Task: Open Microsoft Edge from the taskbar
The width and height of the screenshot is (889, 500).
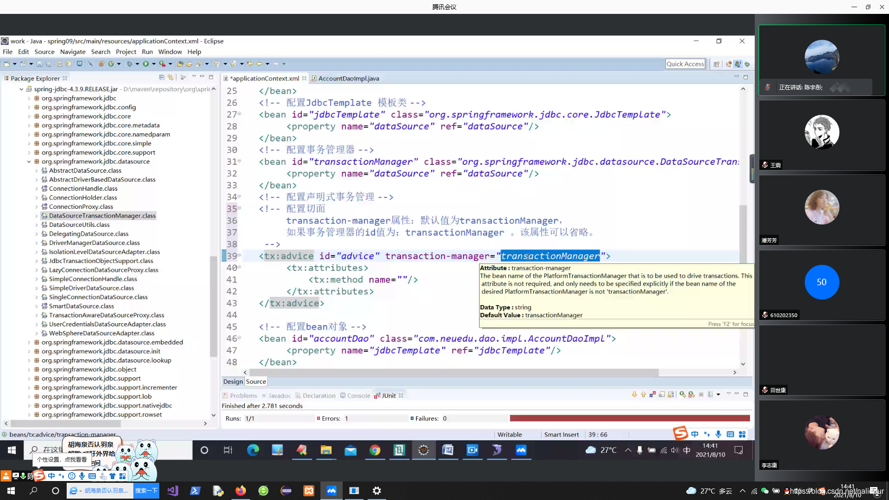Action: click(253, 450)
